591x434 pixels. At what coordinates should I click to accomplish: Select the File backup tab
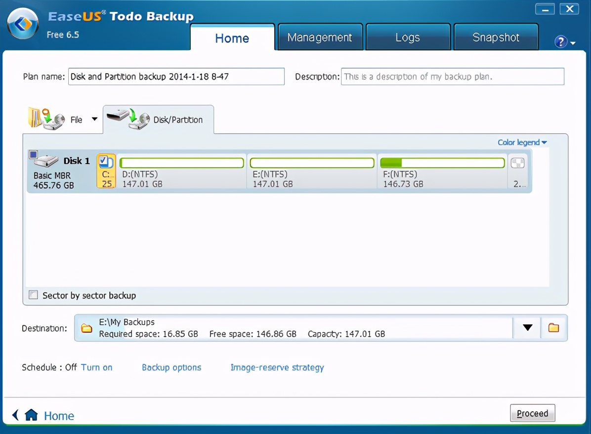(62, 119)
